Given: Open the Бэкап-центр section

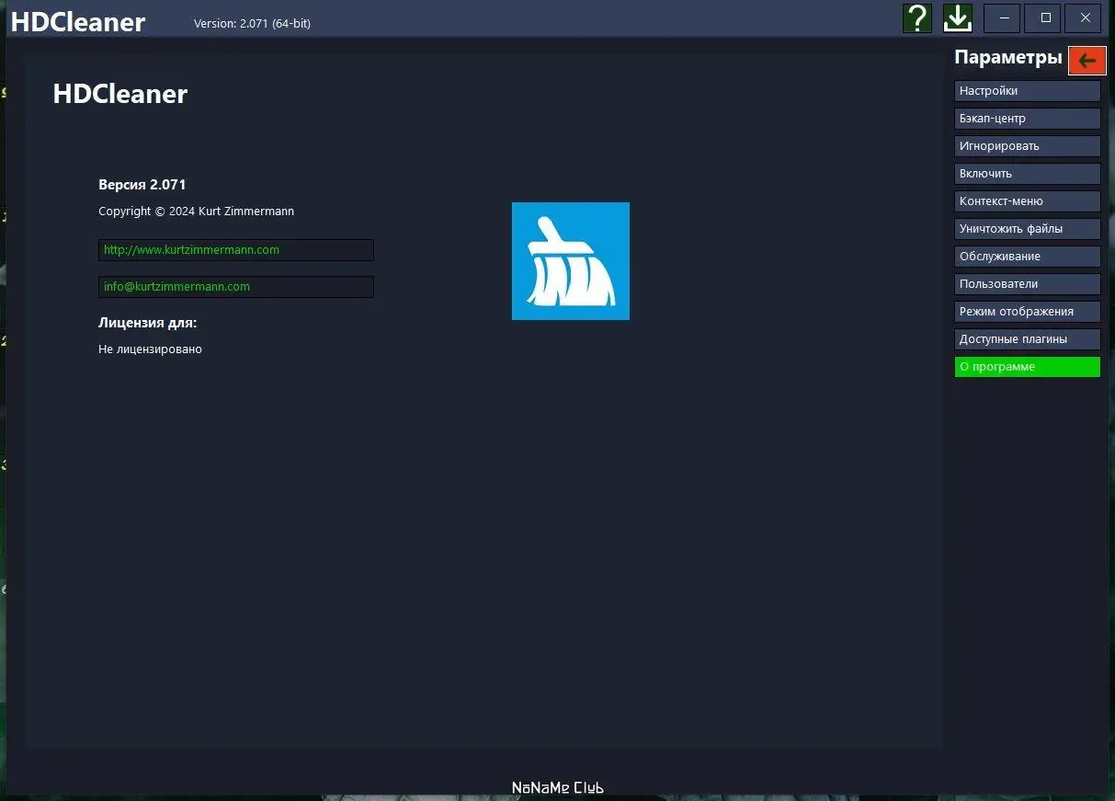Looking at the screenshot, I should point(1028,119).
